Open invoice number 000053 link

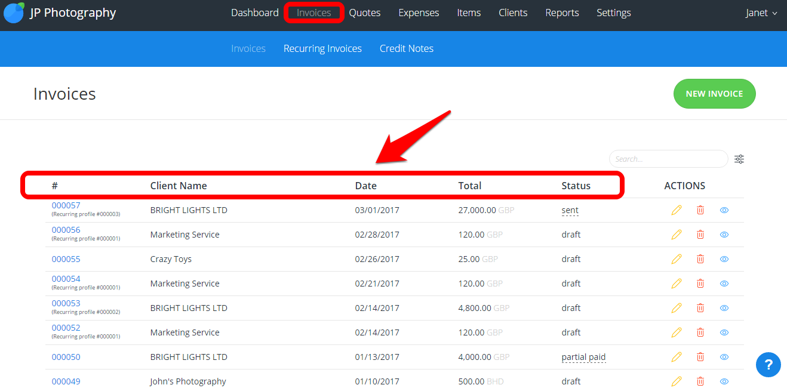coord(66,303)
